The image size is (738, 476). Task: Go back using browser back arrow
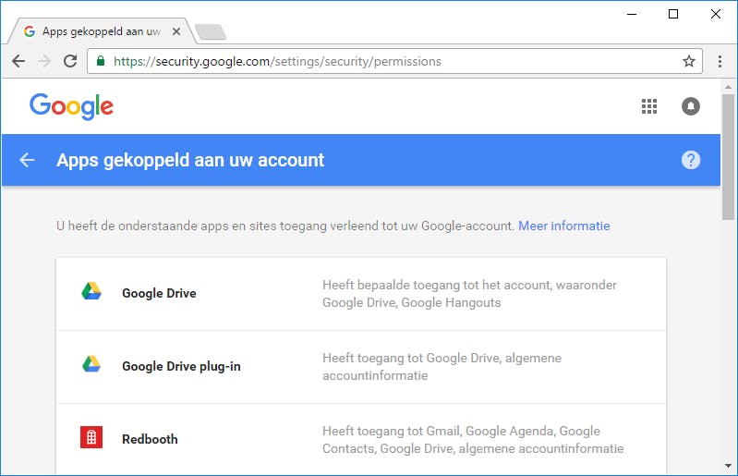[x=18, y=62]
